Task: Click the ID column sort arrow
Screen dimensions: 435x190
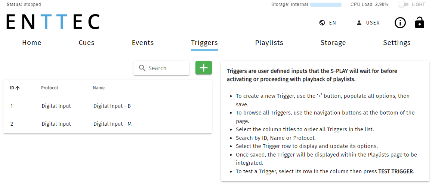Action: pos(18,88)
